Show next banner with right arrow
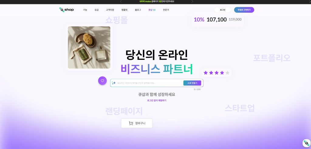 [192, 2]
